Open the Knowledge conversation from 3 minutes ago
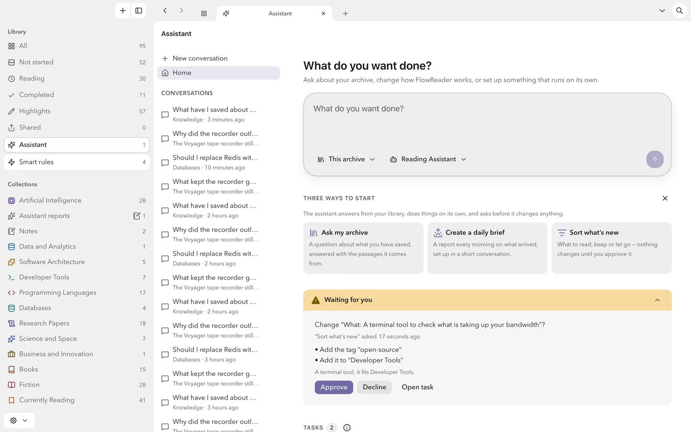The image size is (691, 432). tap(219, 114)
